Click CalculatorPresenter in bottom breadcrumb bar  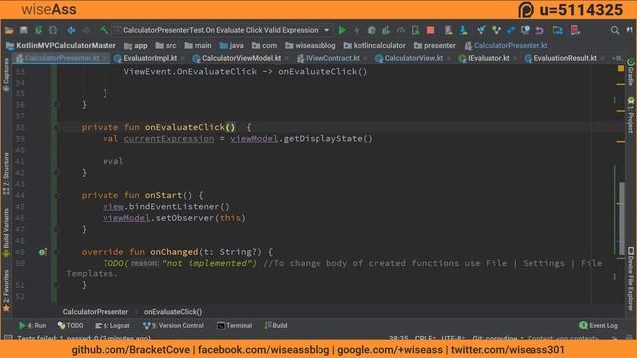click(96, 312)
